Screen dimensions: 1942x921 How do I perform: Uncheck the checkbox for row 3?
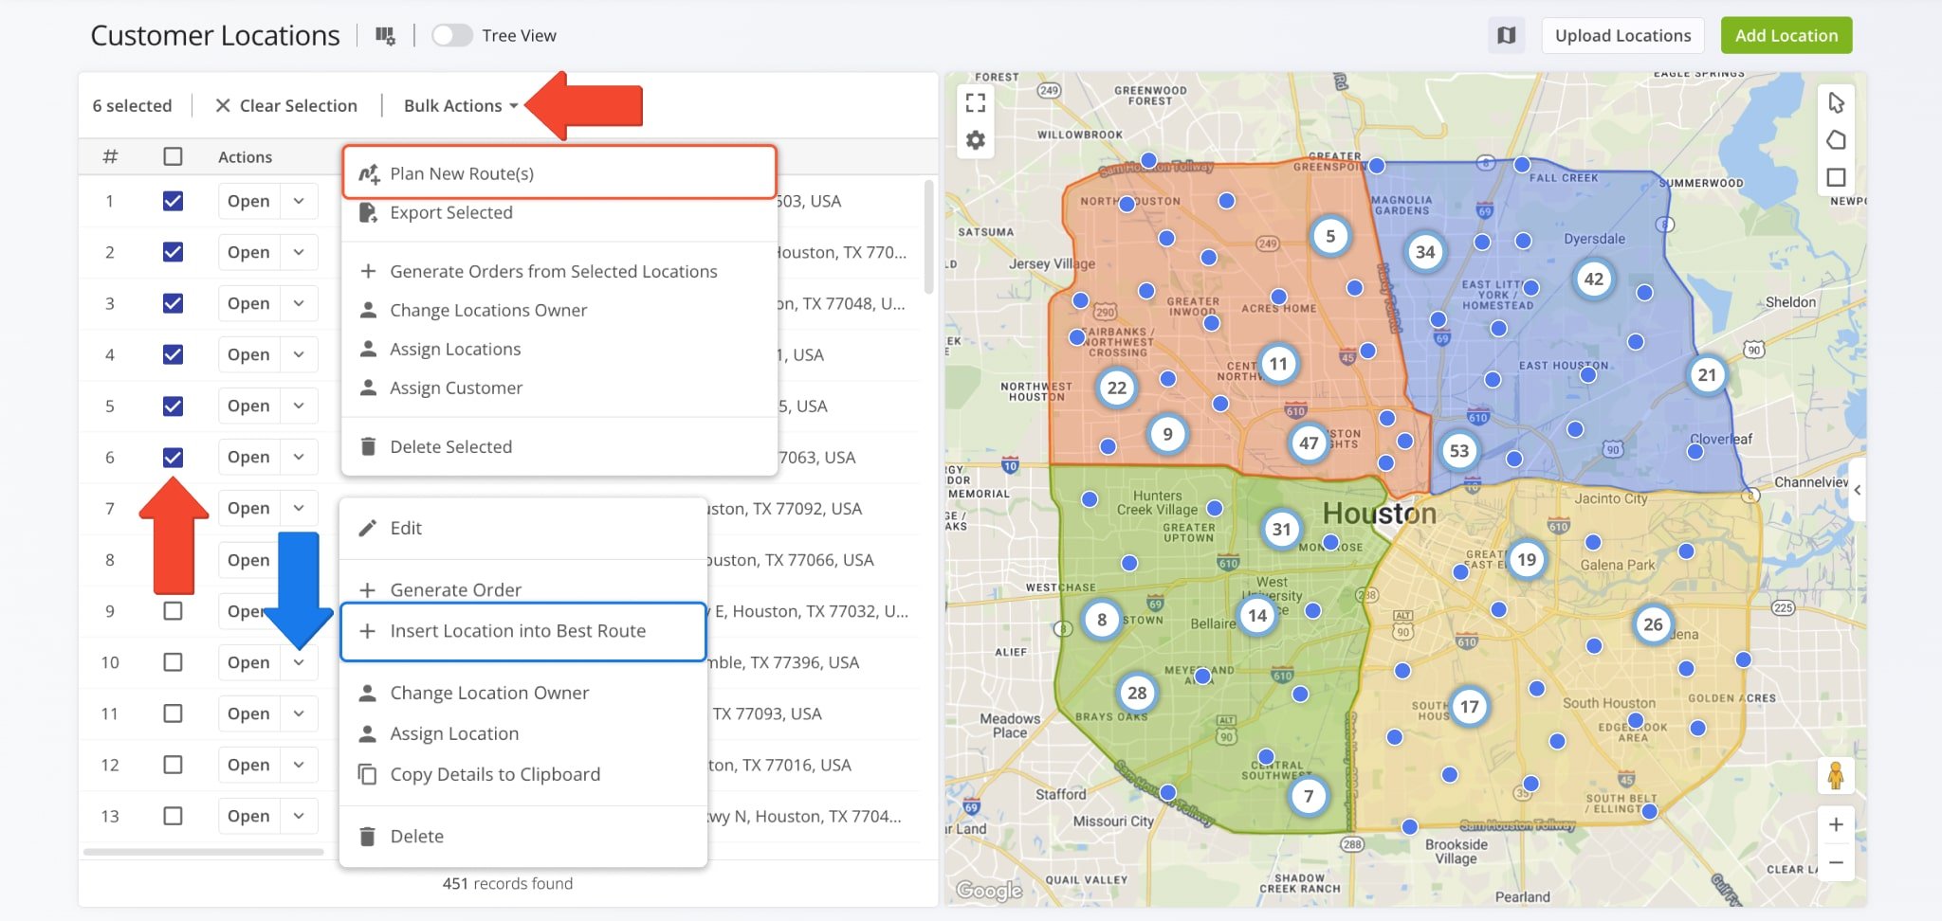173,303
